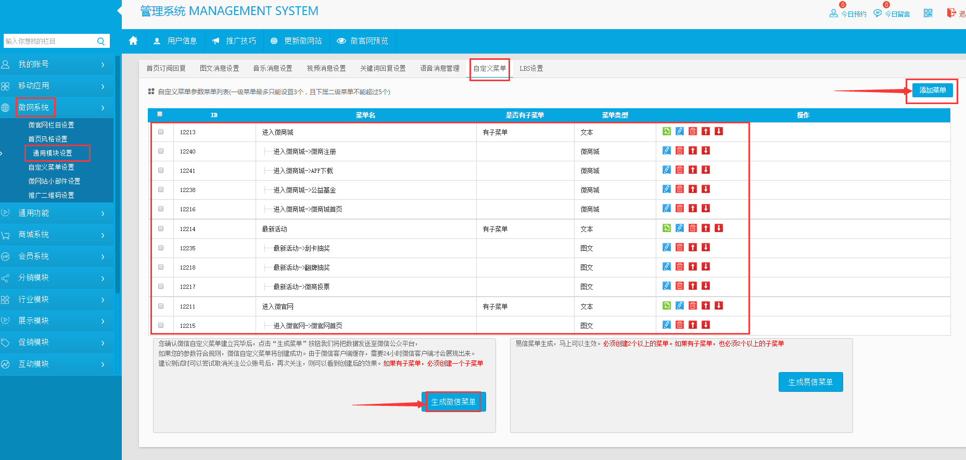This screenshot has width=966, height=460.
Task: Switch to 首页订阅回复 tab
Action: tap(166, 68)
